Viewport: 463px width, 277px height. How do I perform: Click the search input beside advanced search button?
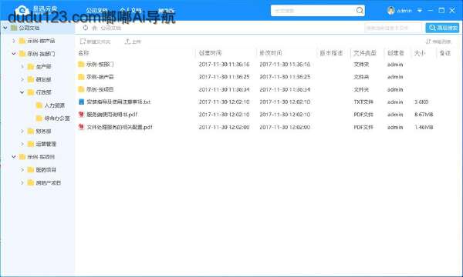[x=393, y=28]
